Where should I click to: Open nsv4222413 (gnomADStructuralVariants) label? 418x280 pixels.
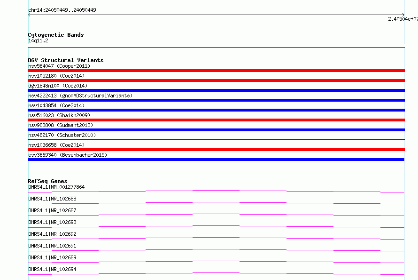coord(80,96)
